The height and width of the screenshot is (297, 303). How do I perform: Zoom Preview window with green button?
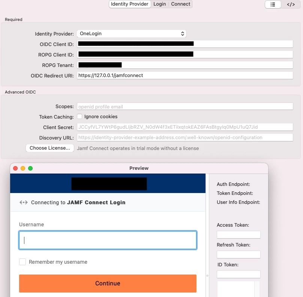[30, 168]
